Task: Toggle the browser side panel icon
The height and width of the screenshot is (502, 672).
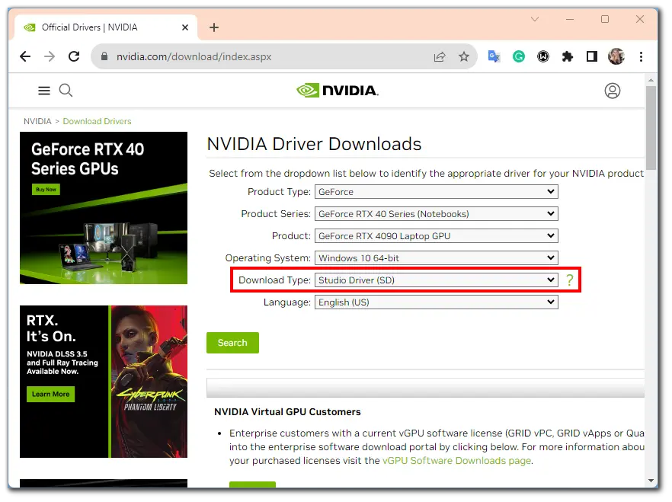Action: pyautogui.click(x=592, y=56)
